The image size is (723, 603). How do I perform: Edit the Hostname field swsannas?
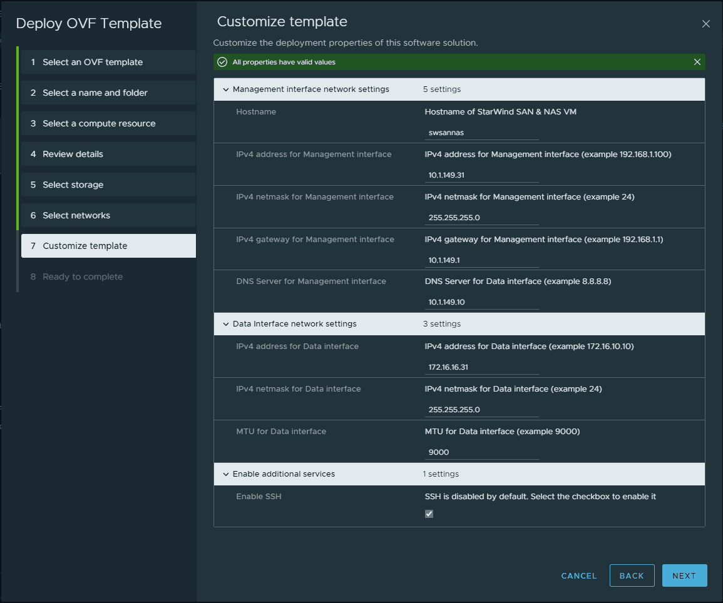coord(481,133)
